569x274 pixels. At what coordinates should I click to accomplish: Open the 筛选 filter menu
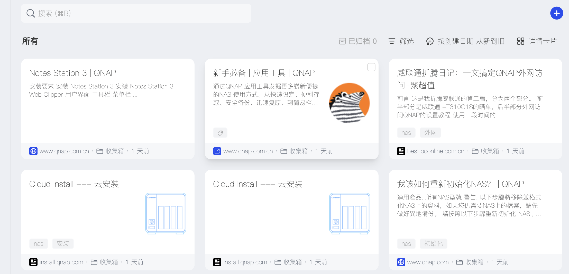pyautogui.click(x=401, y=41)
